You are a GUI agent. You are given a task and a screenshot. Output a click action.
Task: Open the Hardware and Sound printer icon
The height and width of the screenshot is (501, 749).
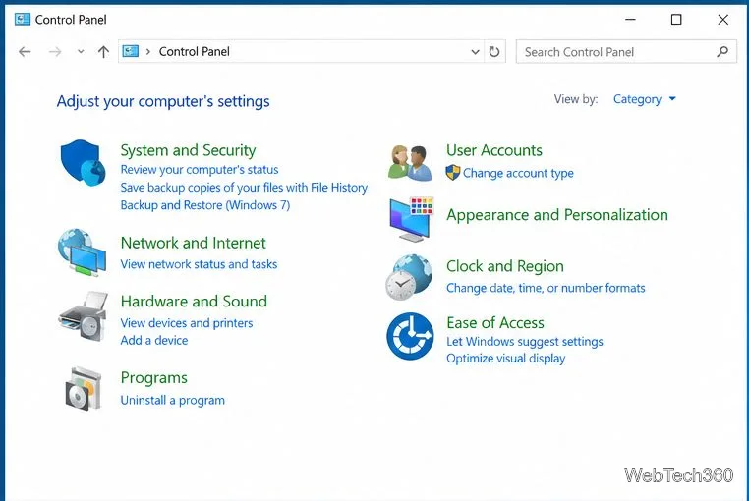pyautogui.click(x=84, y=316)
